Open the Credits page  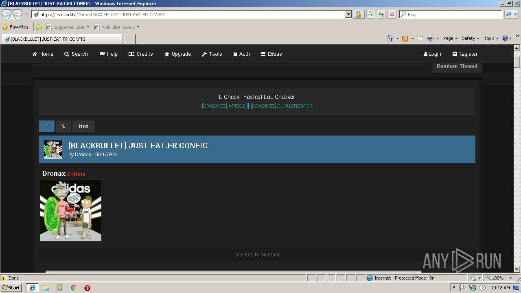tap(141, 54)
